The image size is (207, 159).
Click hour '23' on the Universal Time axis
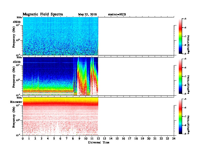[168, 138]
